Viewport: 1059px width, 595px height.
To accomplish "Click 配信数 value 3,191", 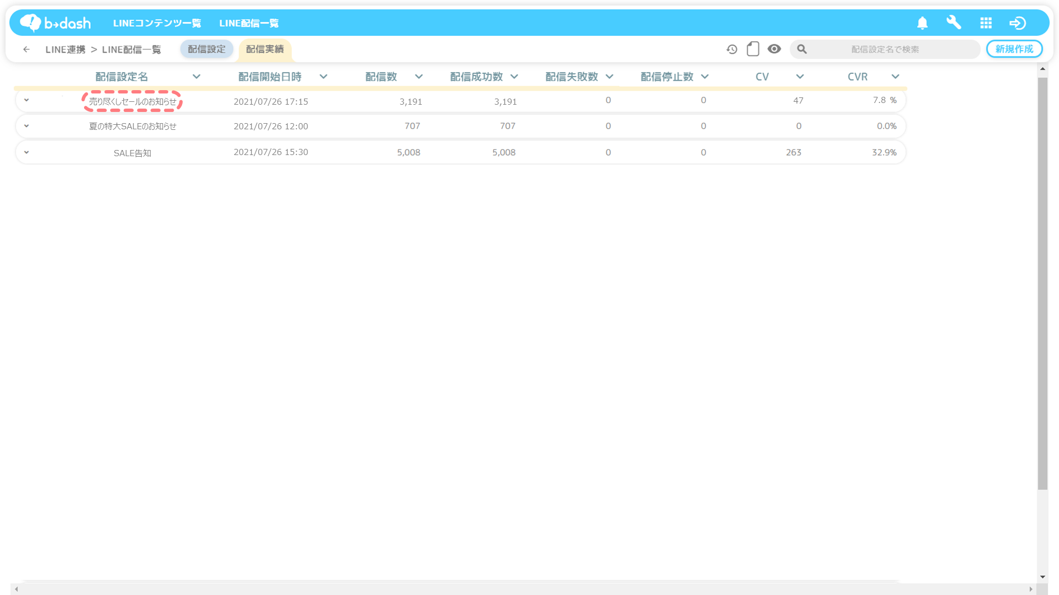I will click(x=411, y=102).
